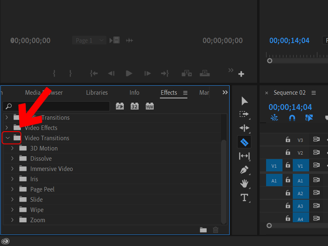The width and height of the screenshot is (328, 246).
Task: Select the Razor tool
Action: [244, 142]
